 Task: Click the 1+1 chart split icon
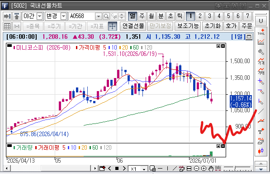coord(17,26)
